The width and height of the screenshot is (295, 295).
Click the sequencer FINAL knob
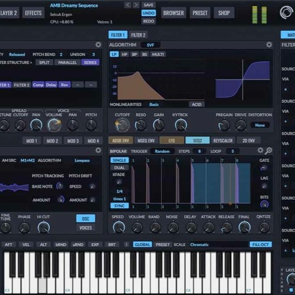coord(244,227)
